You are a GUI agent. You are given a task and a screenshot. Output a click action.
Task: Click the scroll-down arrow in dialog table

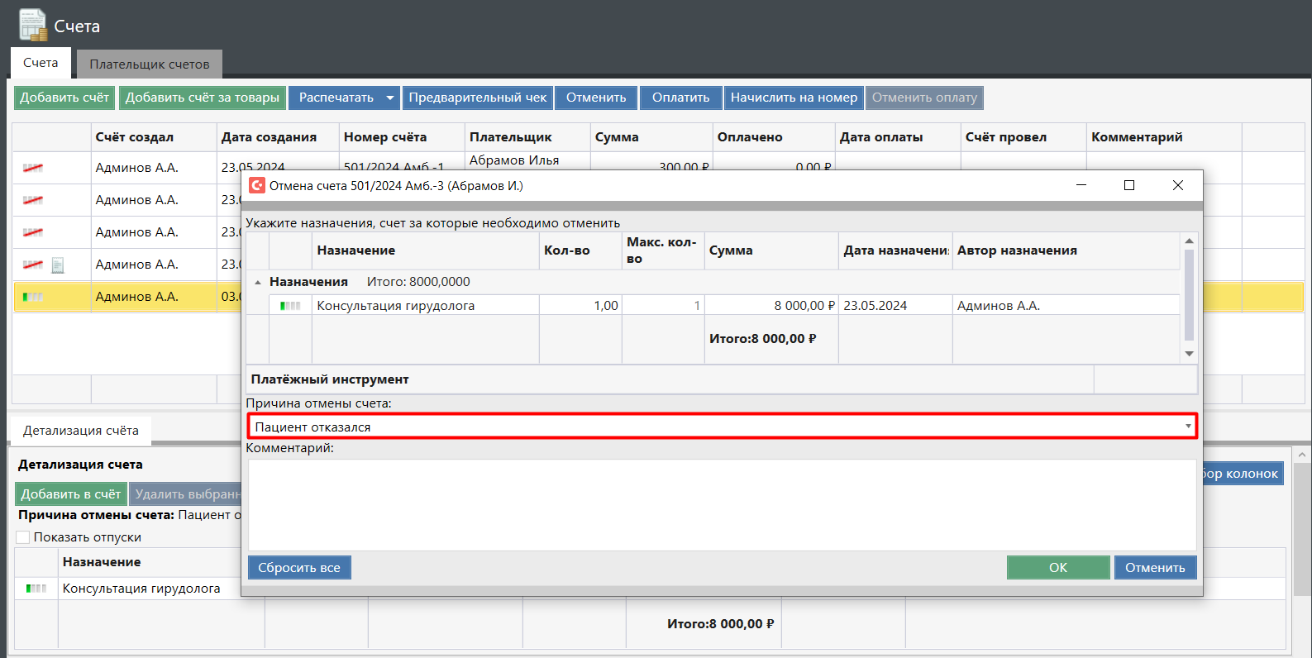pos(1189,354)
